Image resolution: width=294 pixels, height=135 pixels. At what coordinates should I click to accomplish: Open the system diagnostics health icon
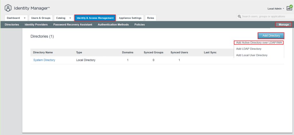click(289, 8)
